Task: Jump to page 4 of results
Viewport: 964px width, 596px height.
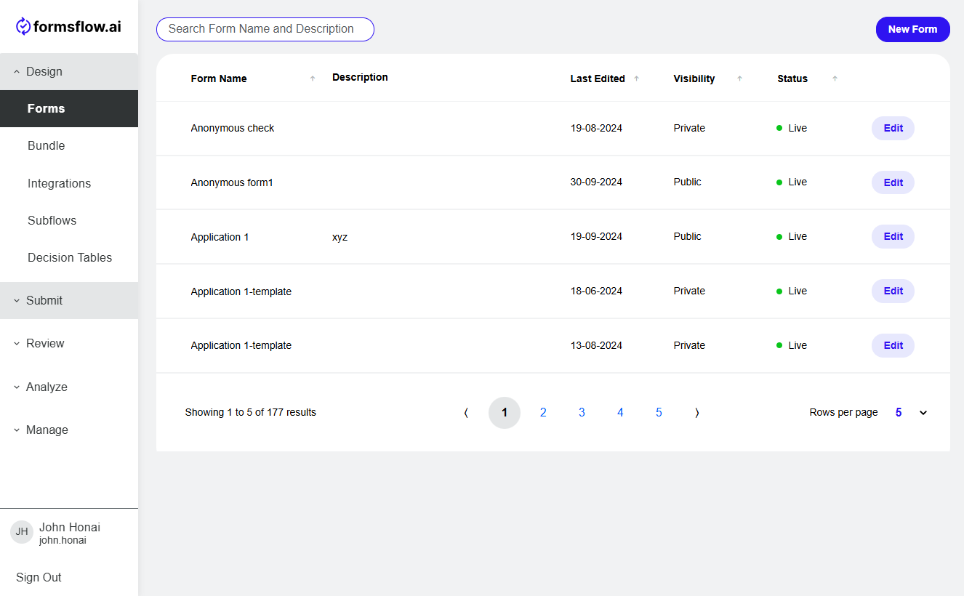Action: point(620,413)
